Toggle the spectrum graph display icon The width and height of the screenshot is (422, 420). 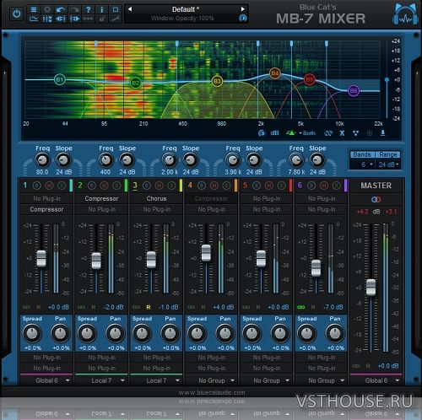click(x=34, y=19)
